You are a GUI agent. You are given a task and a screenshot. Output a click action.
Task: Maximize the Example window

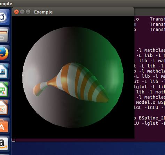click(x=28, y=12)
